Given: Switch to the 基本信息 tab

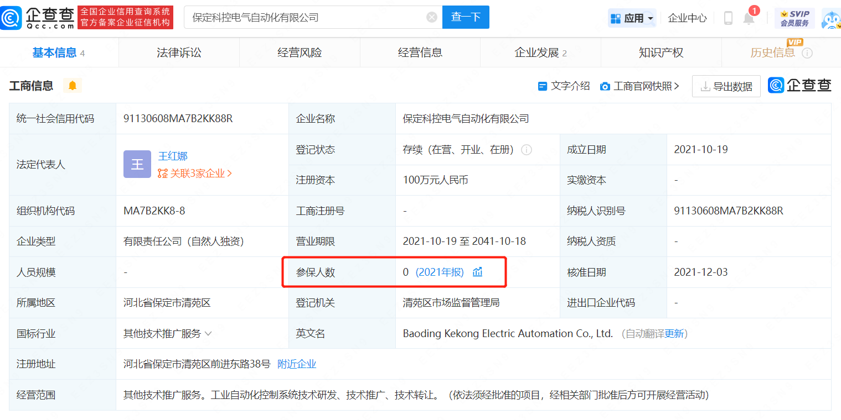Looking at the screenshot, I should [59, 53].
